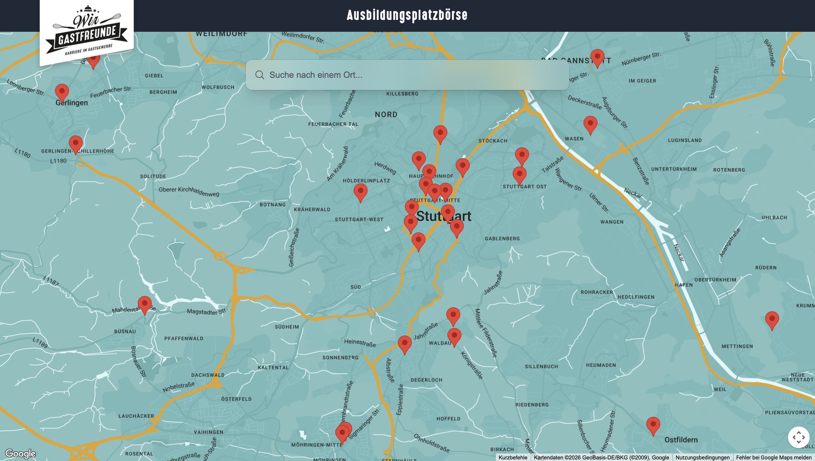Image resolution: width=815 pixels, height=461 pixels.
Task: Toggle the fullscreen map button
Action: pyautogui.click(x=798, y=437)
